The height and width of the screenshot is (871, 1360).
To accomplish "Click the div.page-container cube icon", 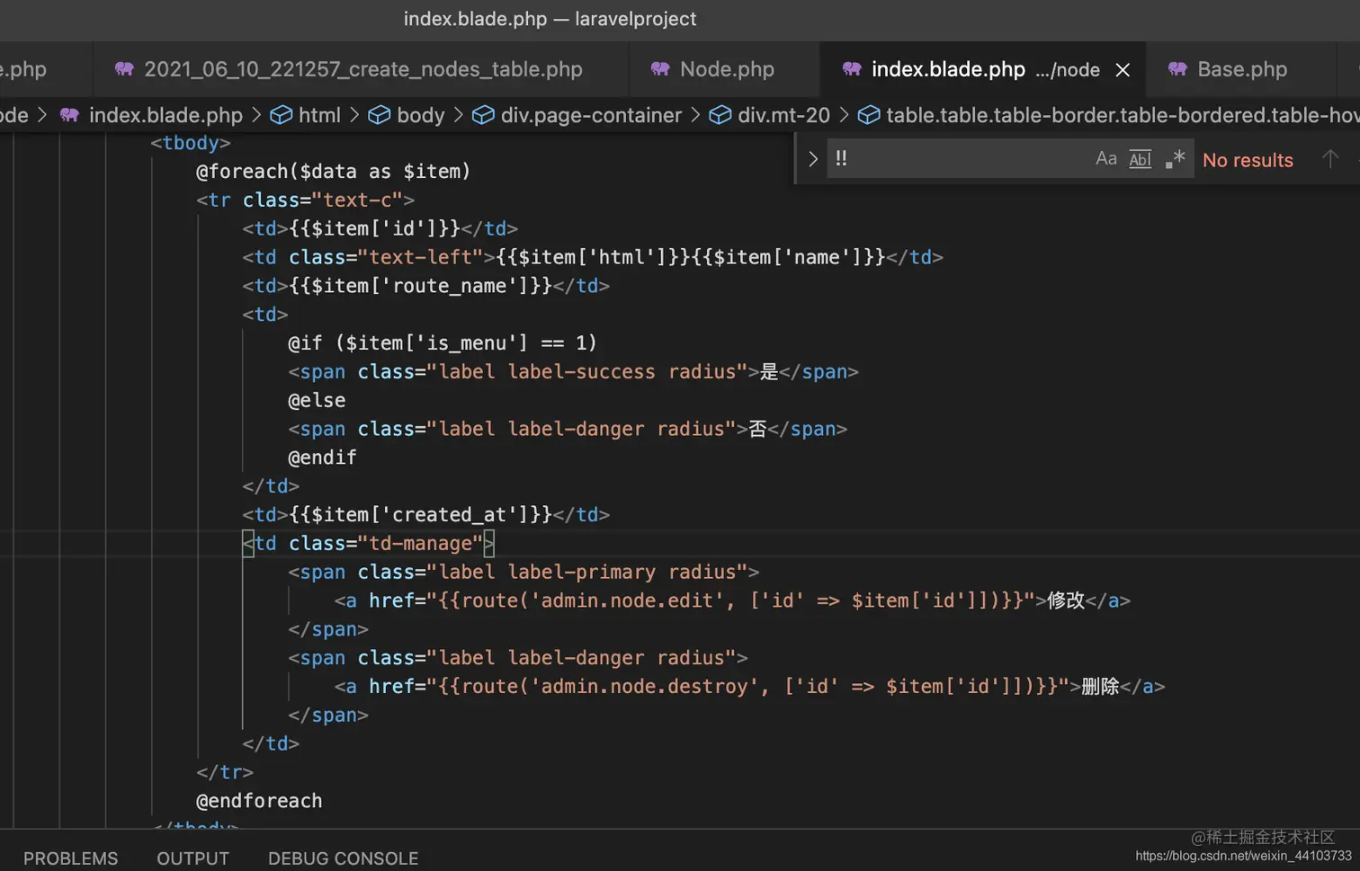I will click(x=484, y=115).
